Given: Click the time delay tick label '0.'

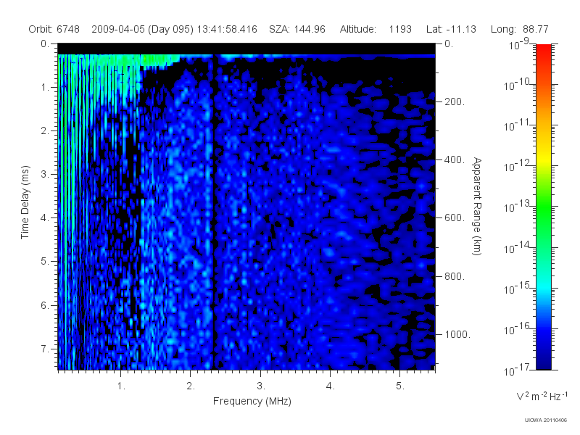Looking at the screenshot, I should pos(44,44).
